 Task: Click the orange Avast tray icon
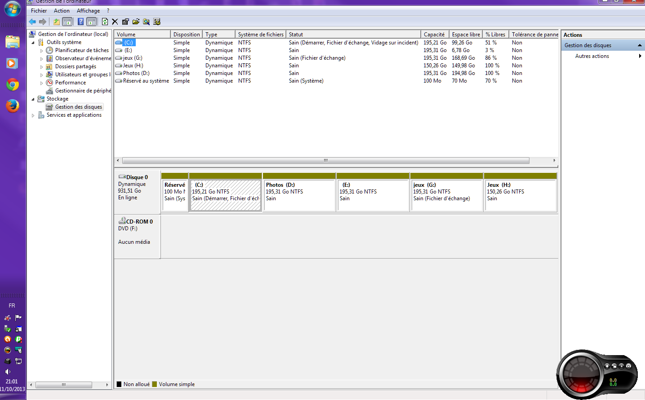tap(8, 339)
